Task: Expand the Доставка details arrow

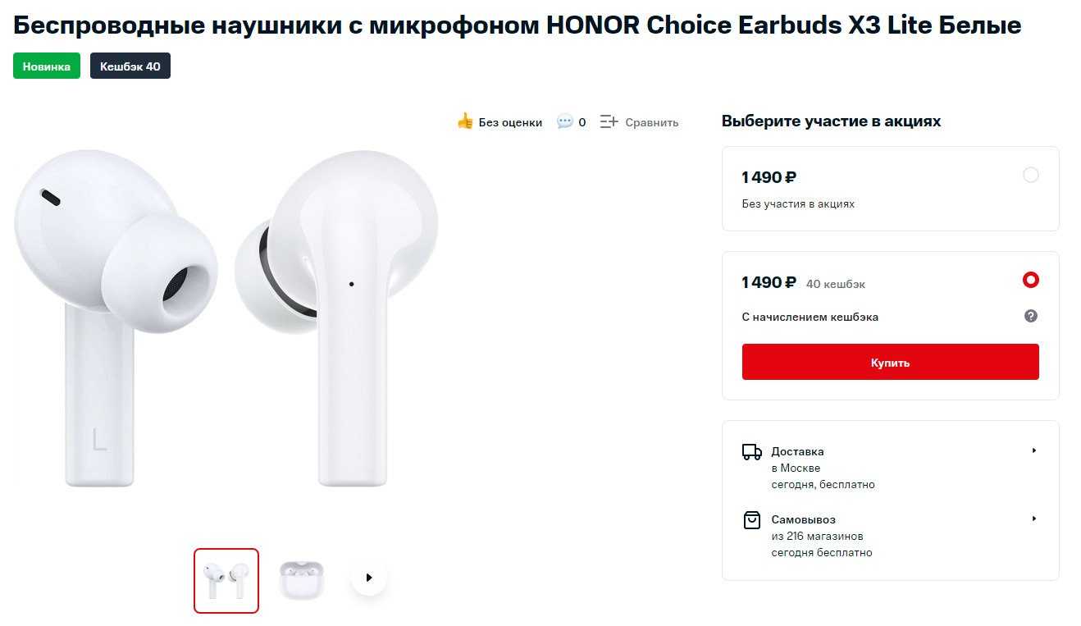Action: (x=1034, y=450)
